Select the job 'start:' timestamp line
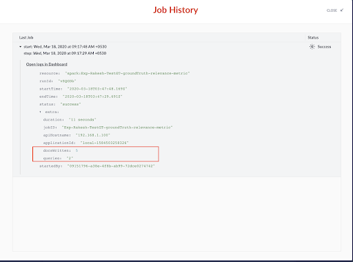The image size is (353, 262). tap(65, 47)
